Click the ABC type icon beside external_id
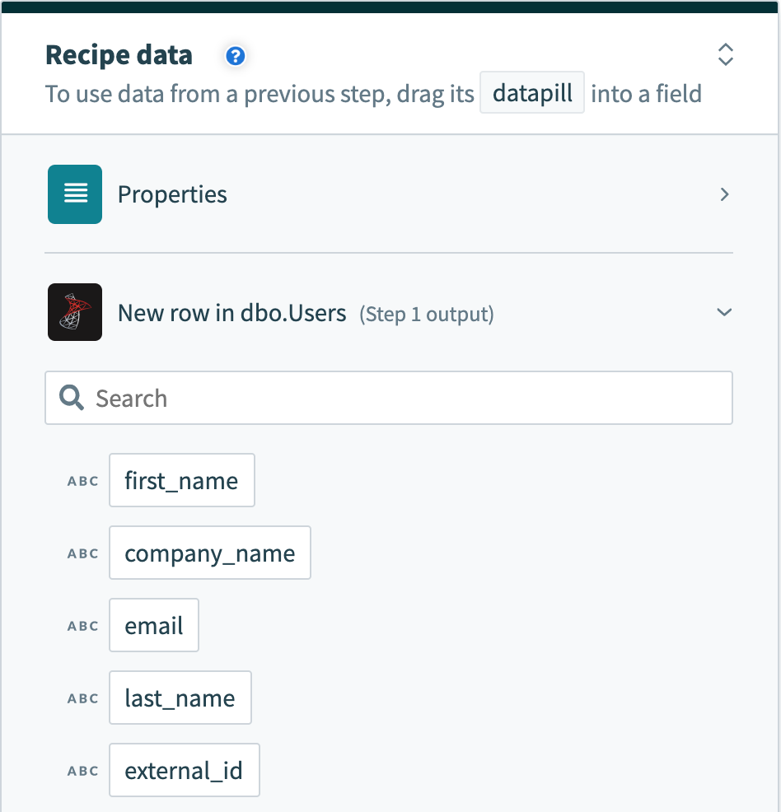This screenshot has width=781, height=812. (x=82, y=771)
